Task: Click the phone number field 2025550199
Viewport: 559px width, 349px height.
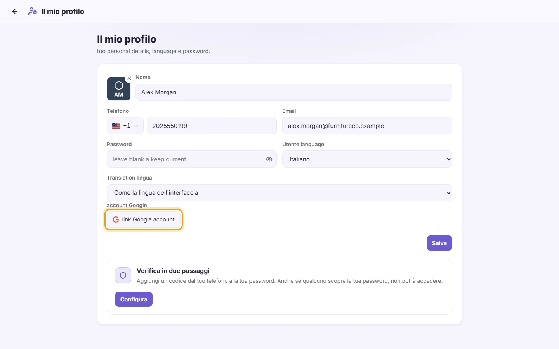Action: (x=212, y=126)
